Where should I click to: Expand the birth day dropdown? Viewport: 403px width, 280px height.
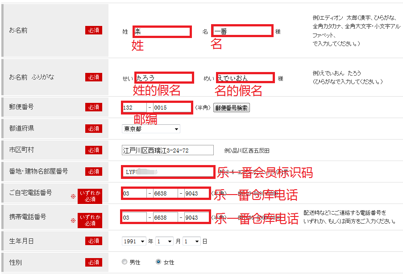[x=191, y=241]
